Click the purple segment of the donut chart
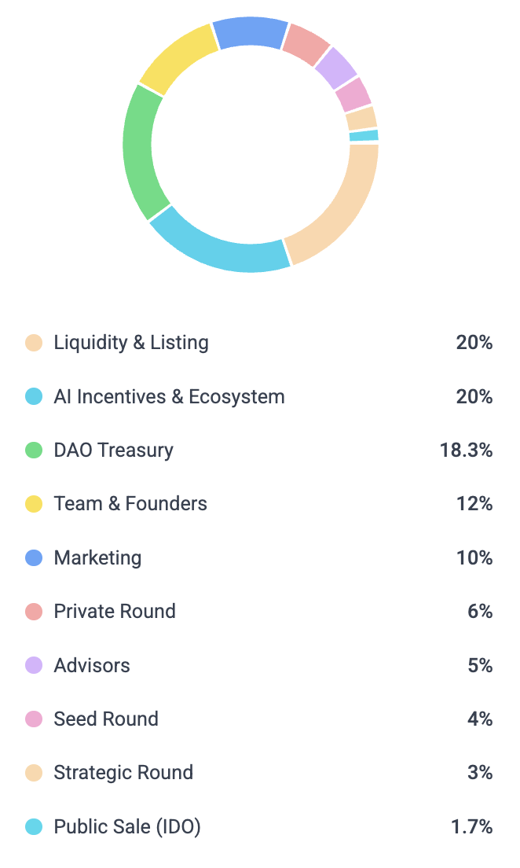Screen dimensions: 520x868 336,67
